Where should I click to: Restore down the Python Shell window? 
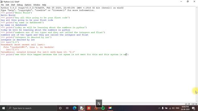[x=188, y=2]
